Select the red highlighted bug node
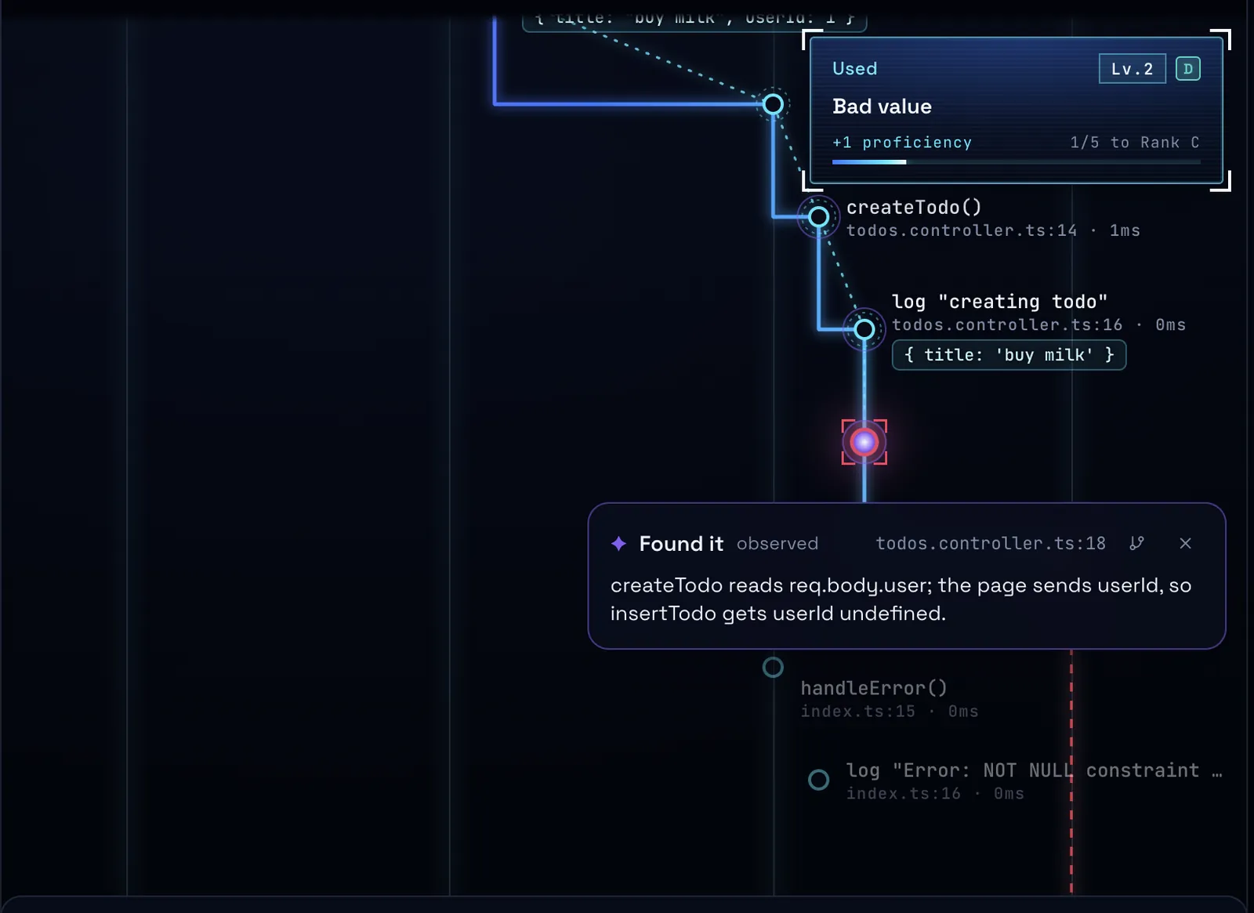The image size is (1254, 913). 864,442
